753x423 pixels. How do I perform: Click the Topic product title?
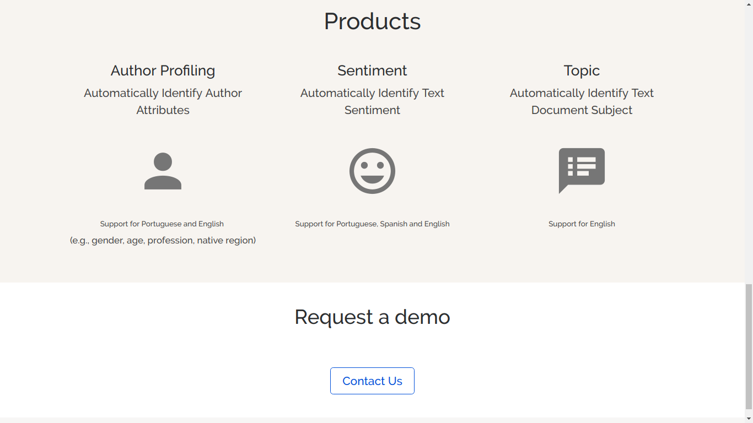click(x=582, y=70)
